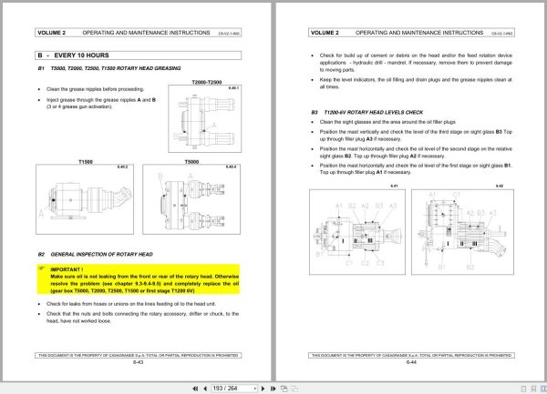Screen dimensions: 547x394
Task: Click the T5000 rotary head diagram
Action: point(191,199)
